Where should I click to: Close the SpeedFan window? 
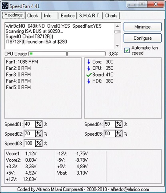156,4
